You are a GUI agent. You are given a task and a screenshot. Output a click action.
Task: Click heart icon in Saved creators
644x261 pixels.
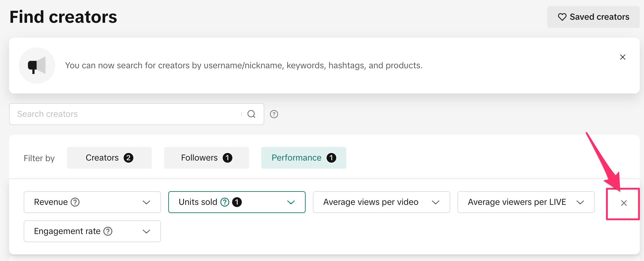click(562, 17)
